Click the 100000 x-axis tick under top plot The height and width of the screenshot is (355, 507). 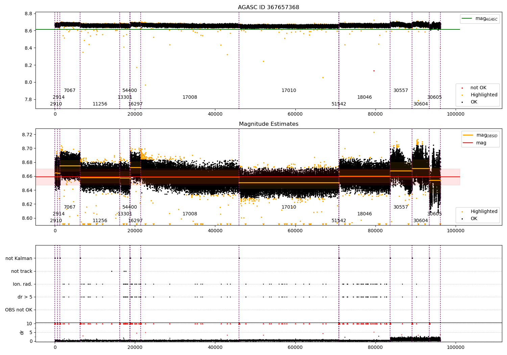click(x=455, y=114)
